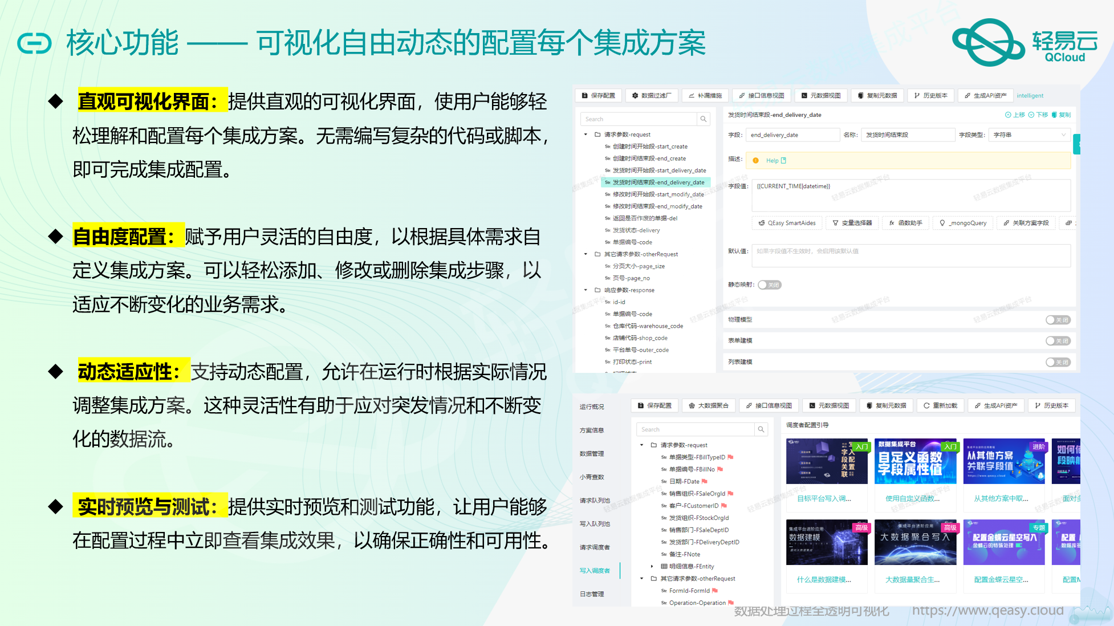Open the _mongoQuery lightbulb tool
The image size is (1114, 626).
pos(963,223)
